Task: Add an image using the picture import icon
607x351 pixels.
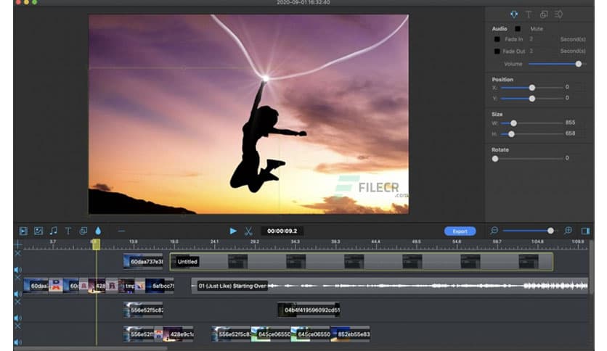Action: [x=38, y=231]
